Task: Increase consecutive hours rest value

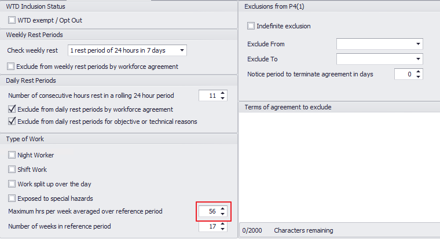Action: 223,93
